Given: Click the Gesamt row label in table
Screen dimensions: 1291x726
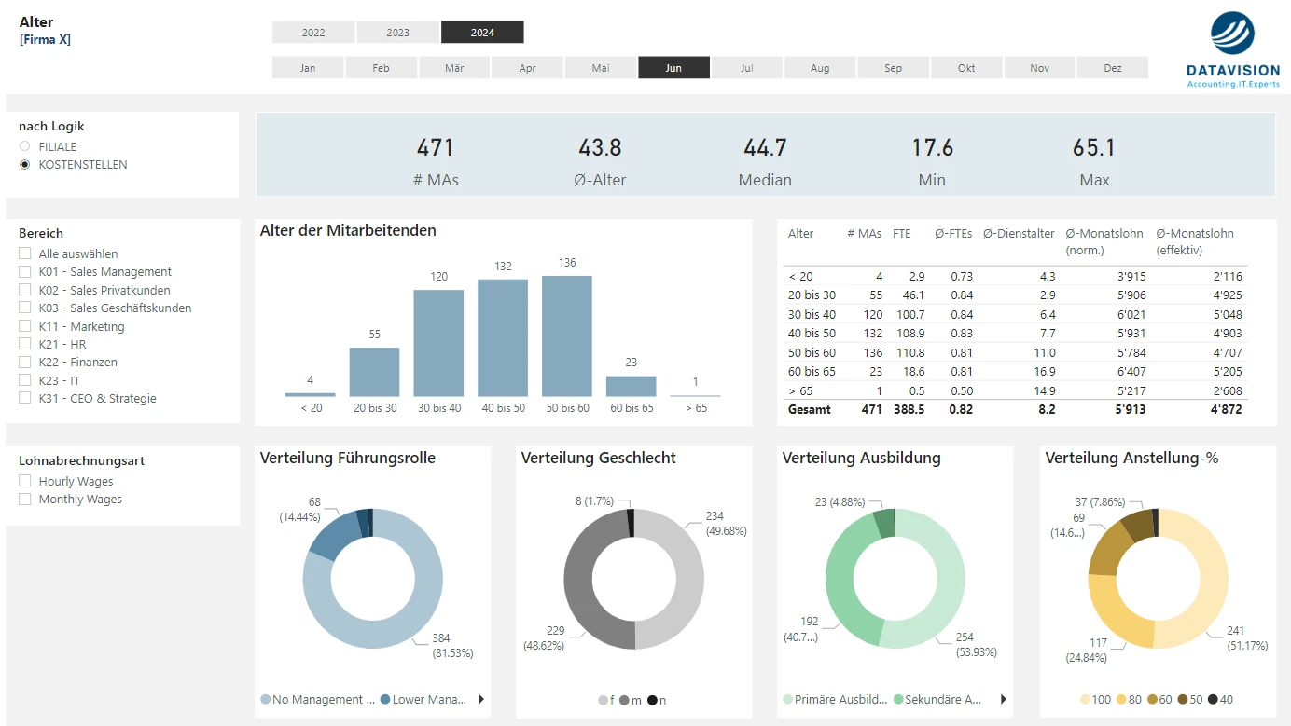Looking at the screenshot, I should click(x=809, y=409).
